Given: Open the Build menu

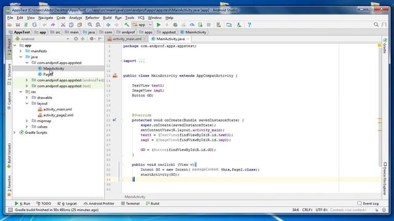Looking at the screenshot, I should [x=107, y=18].
